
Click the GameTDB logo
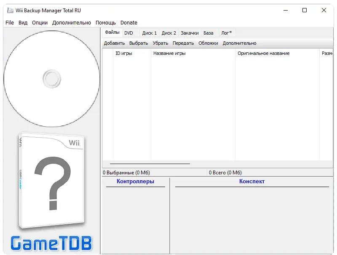click(51, 243)
